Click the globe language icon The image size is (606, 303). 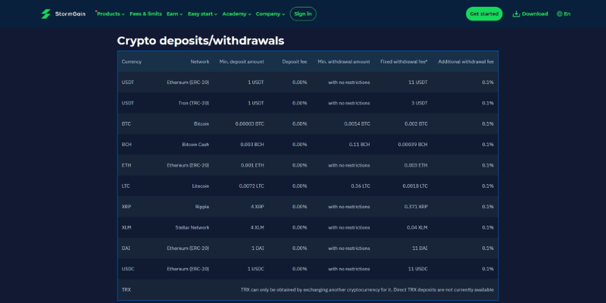tap(559, 14)
